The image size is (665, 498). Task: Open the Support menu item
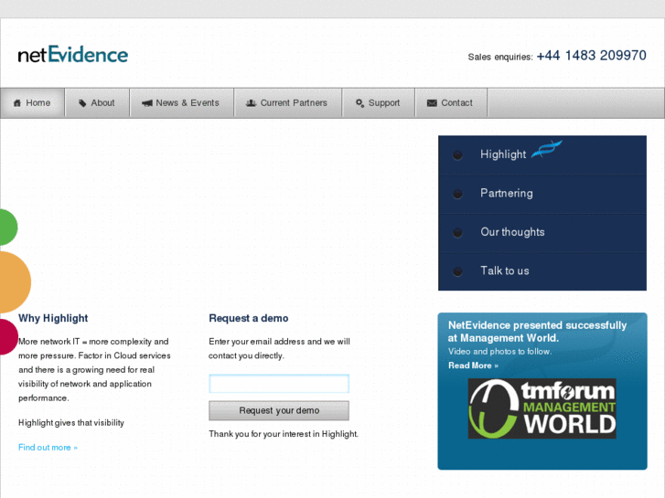[x=379, y=102]
